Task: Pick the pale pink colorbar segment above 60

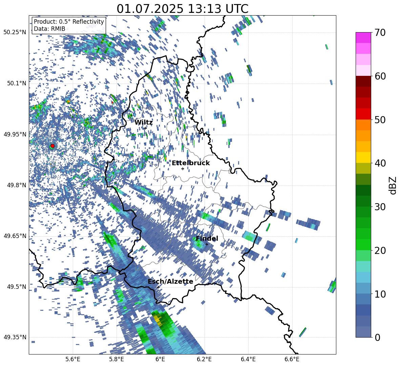Action: coord(363,70)
